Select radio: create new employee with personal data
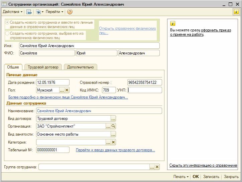The image size is (242, 182). tap(7, 22)
